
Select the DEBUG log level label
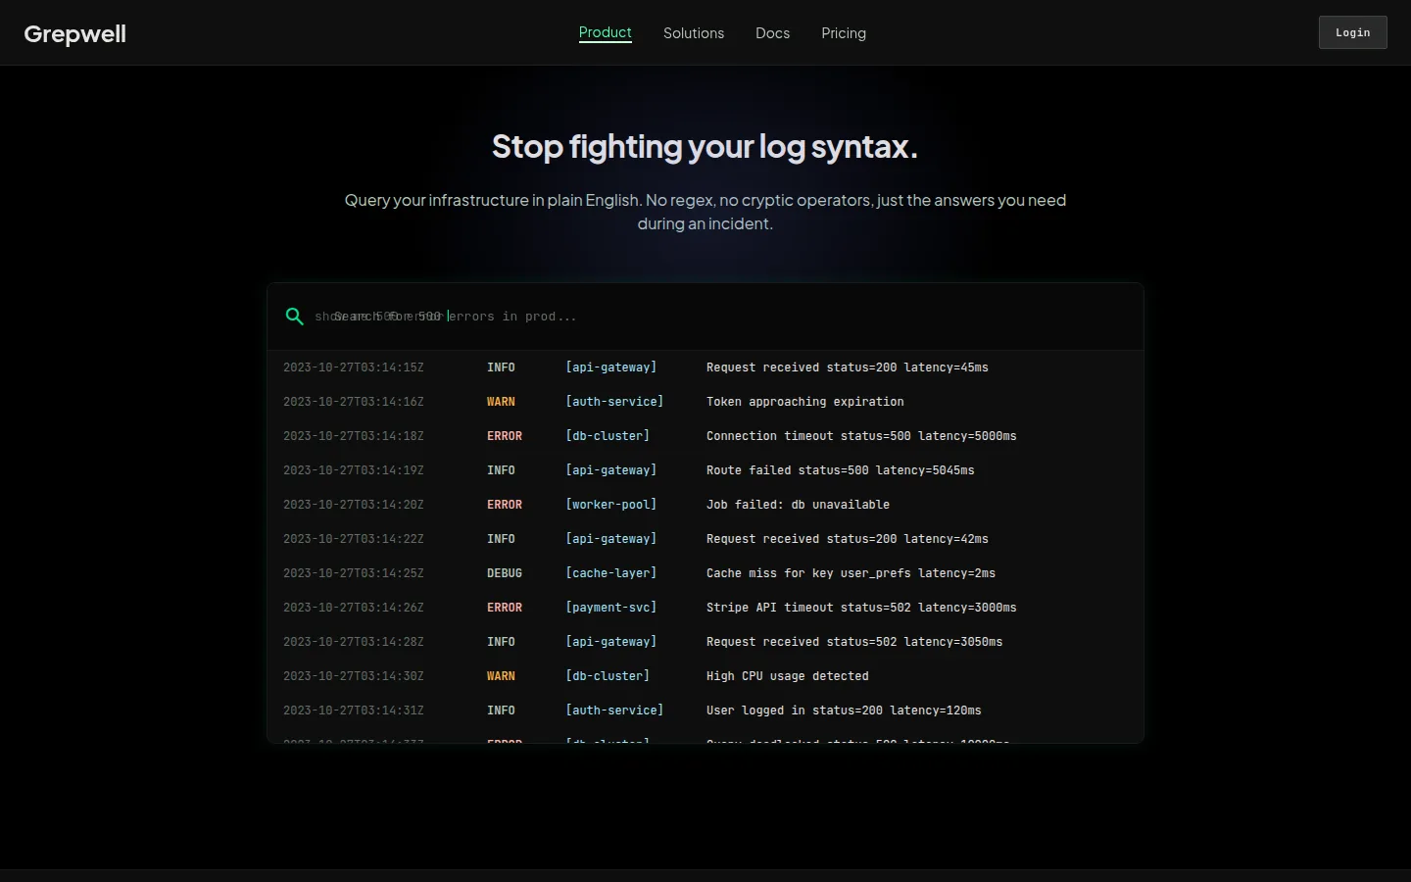pos(504,573)
